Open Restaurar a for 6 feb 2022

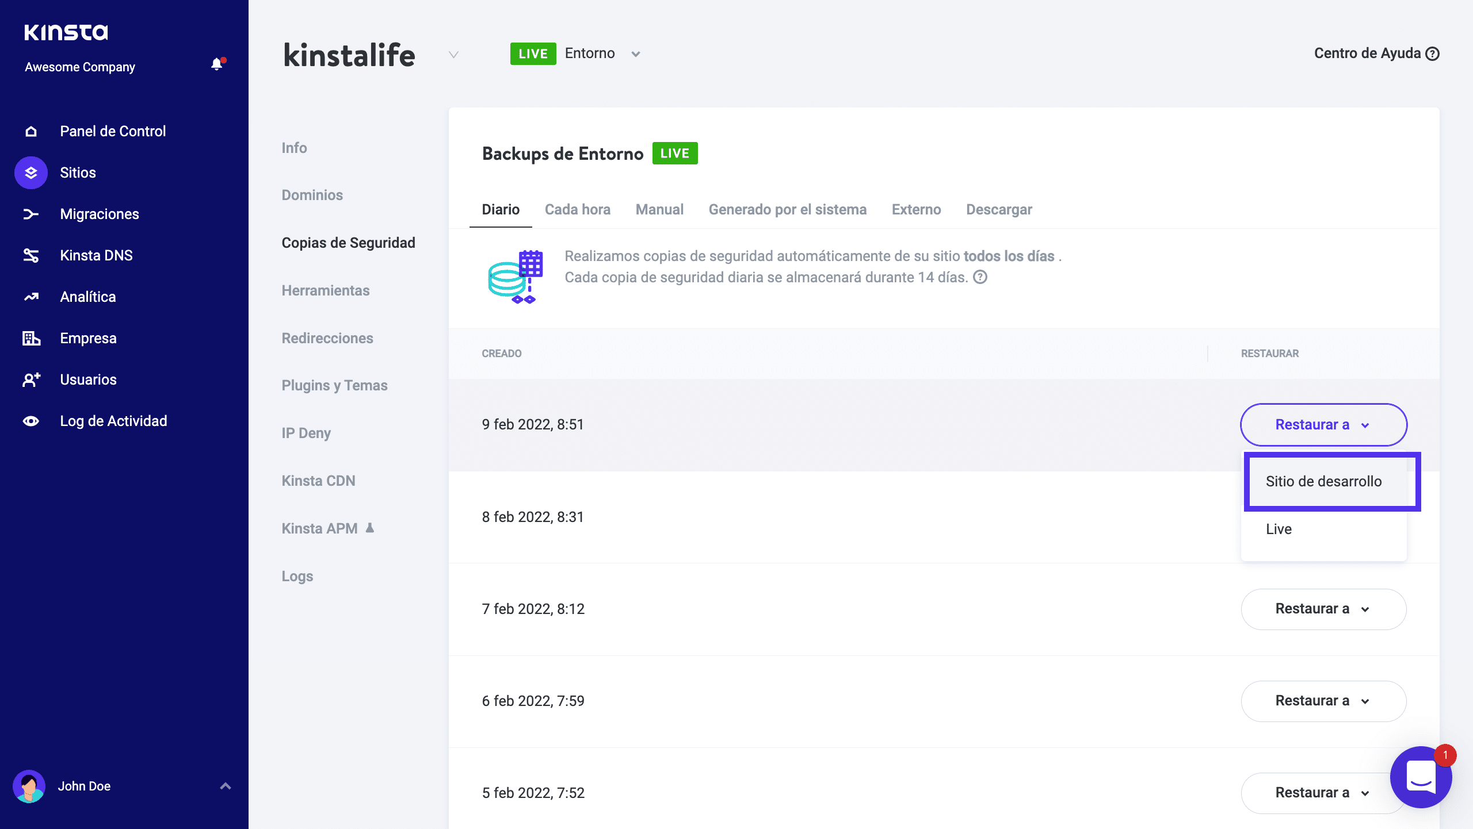pos(1323,701)
